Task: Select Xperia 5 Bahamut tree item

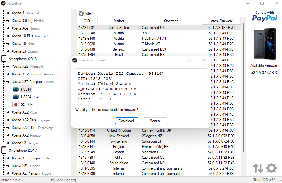Action: [25, 13]
